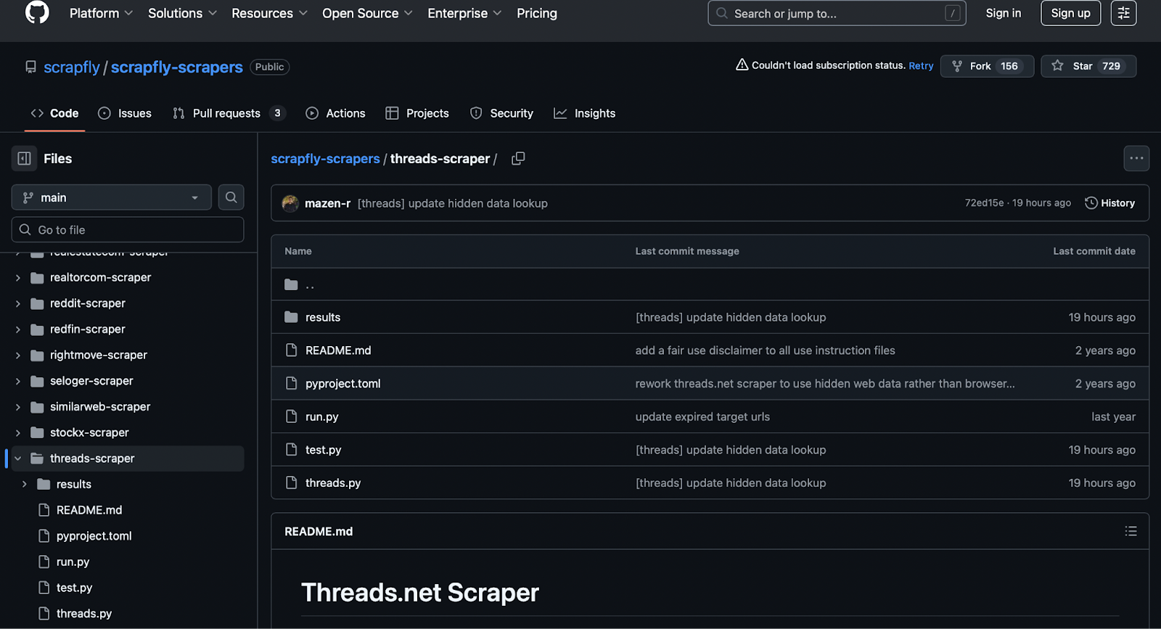Viewport: 1161px width, 629px height.
Task: Open the commit History link
Action: (x=1110, y=203)
